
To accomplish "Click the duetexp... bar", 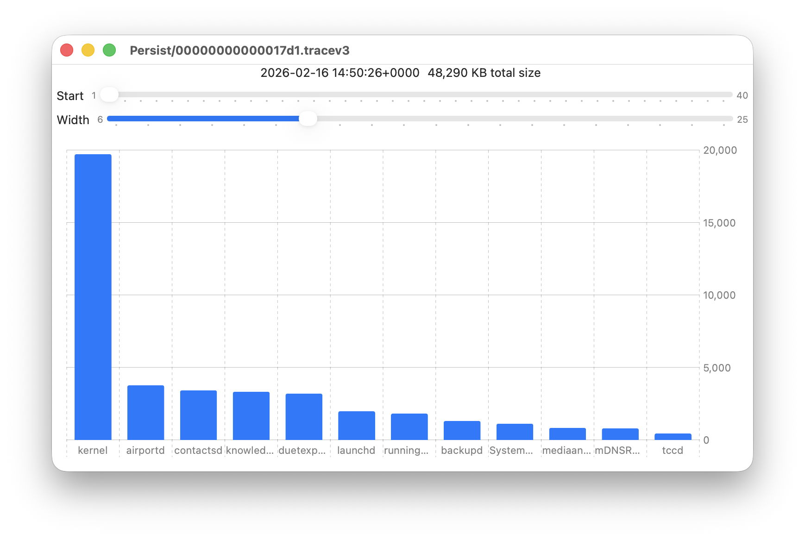I will pos(304,416).
